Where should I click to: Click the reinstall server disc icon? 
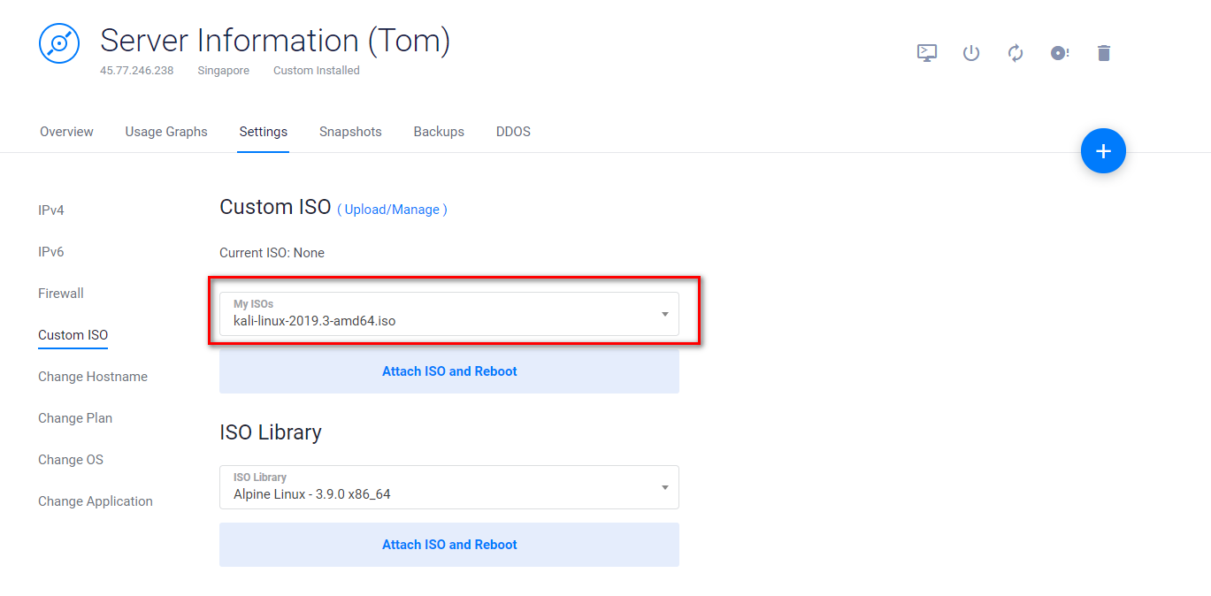point(1059,53)
